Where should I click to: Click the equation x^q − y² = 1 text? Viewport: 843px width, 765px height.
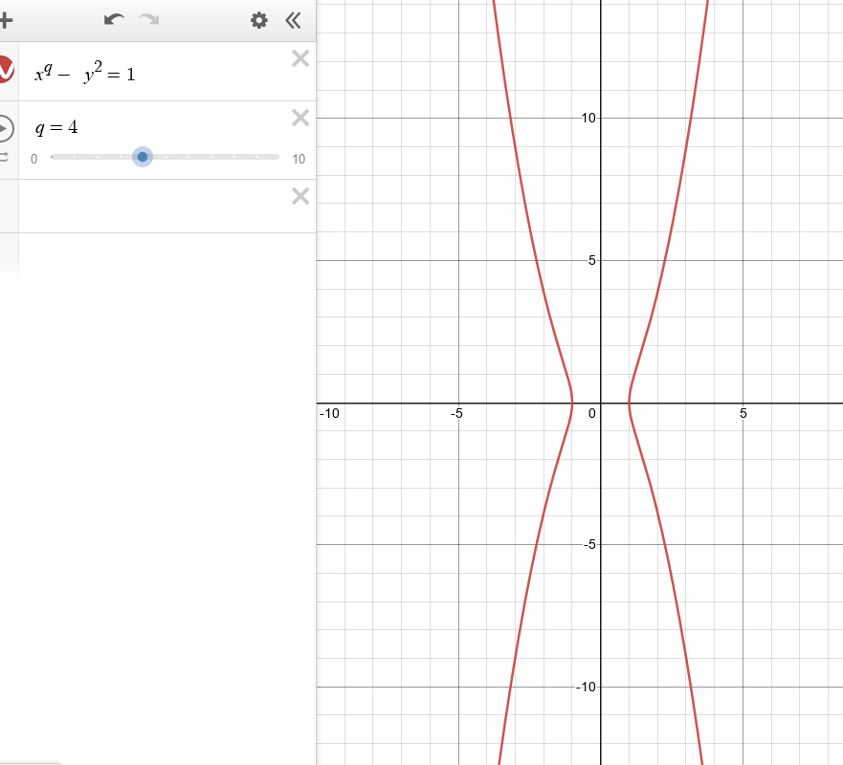coord(85,72)
